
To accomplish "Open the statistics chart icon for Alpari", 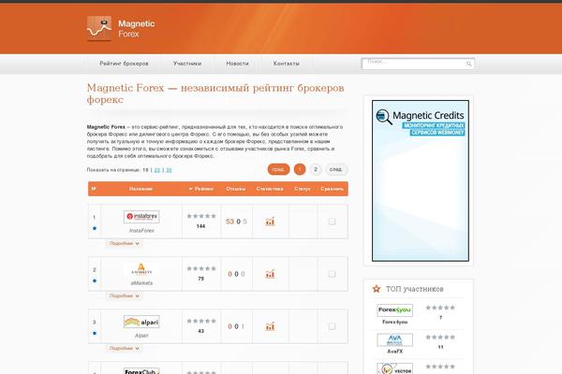I will [x=270, y=326].
